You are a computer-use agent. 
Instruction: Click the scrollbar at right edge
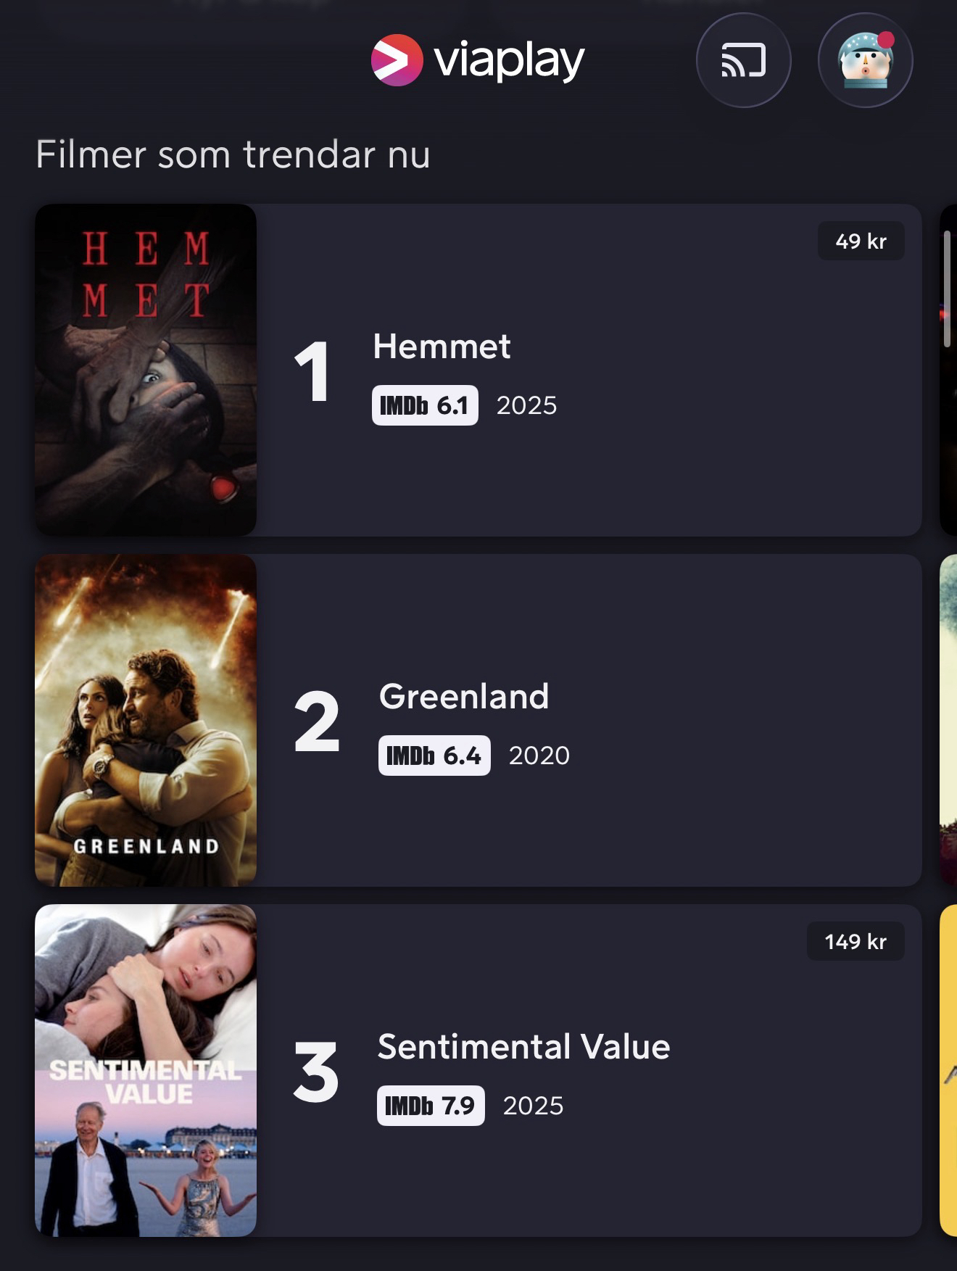[947, 289]
